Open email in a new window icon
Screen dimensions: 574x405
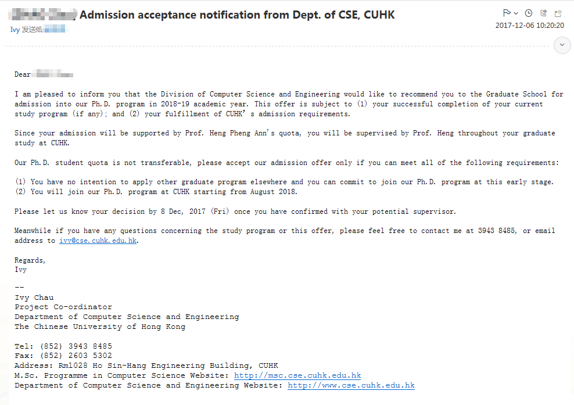[x=558, y=13]
